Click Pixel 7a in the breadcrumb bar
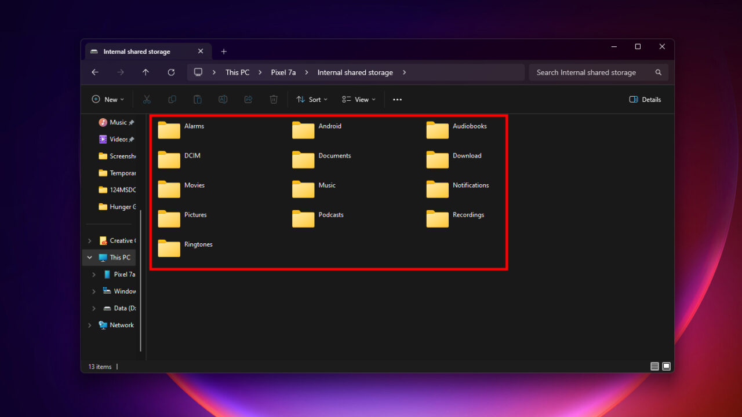 (283, 72)
